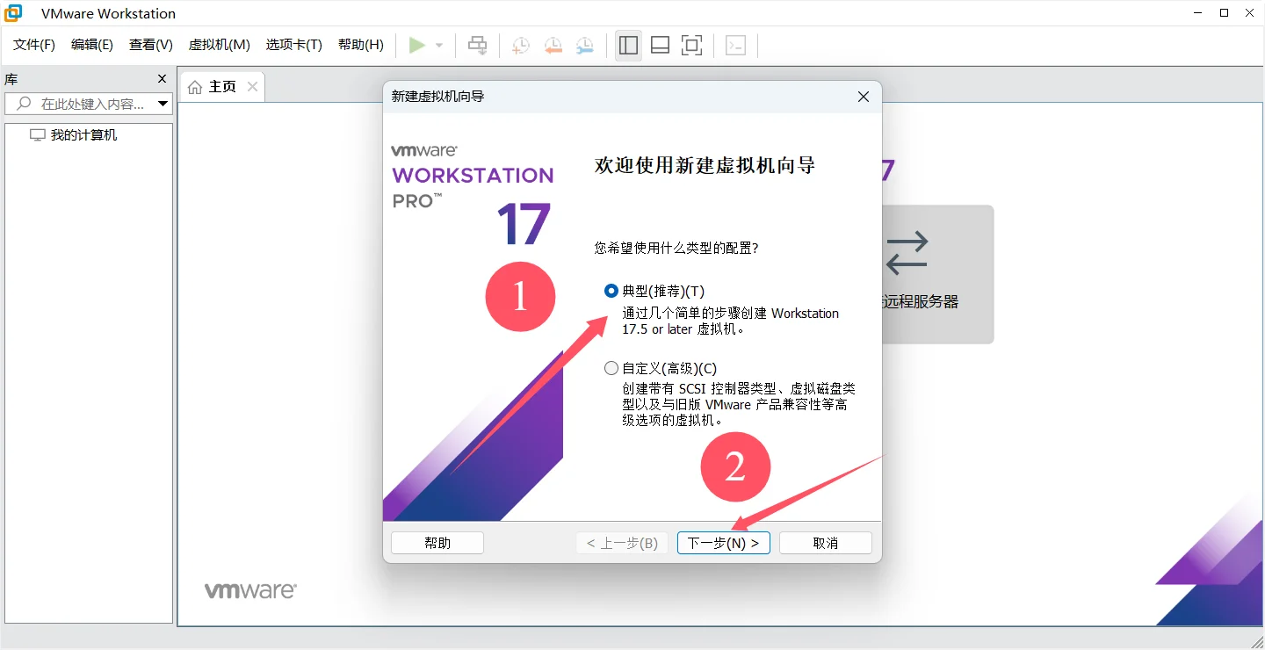Open the 查看(V) menu
The image size is (1265, 650).
(151, 45)
